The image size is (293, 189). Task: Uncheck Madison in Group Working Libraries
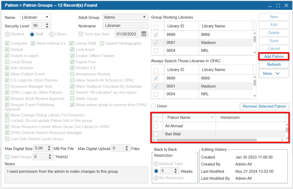tap(155, 43)
